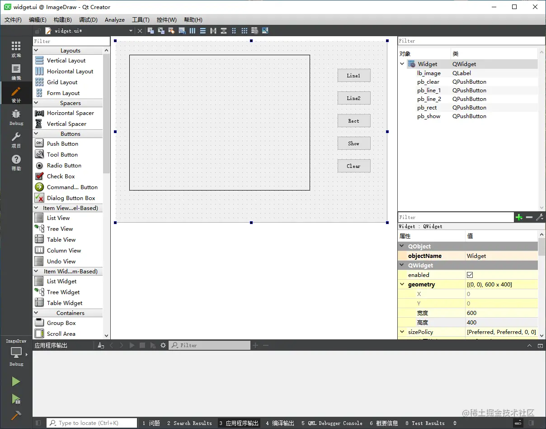Viewport: 546px width, 429px height.
Task: Select Show button on form canvas
Action: point(354,143)
